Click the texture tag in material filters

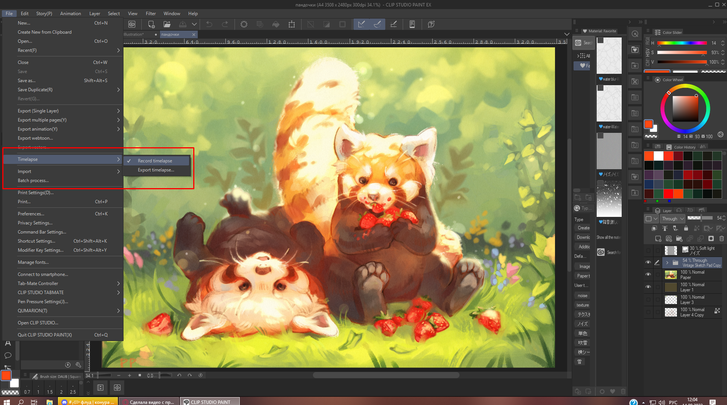[x=583, y=305]
